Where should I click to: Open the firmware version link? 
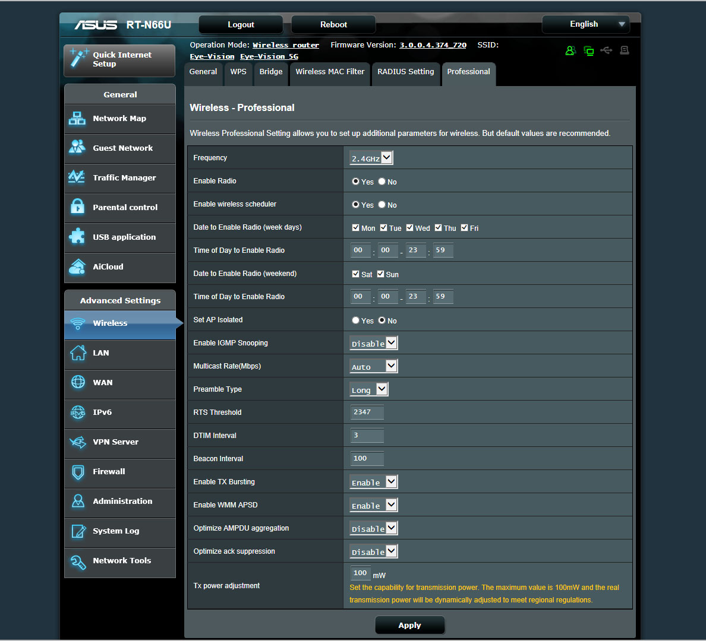[433, 45]
